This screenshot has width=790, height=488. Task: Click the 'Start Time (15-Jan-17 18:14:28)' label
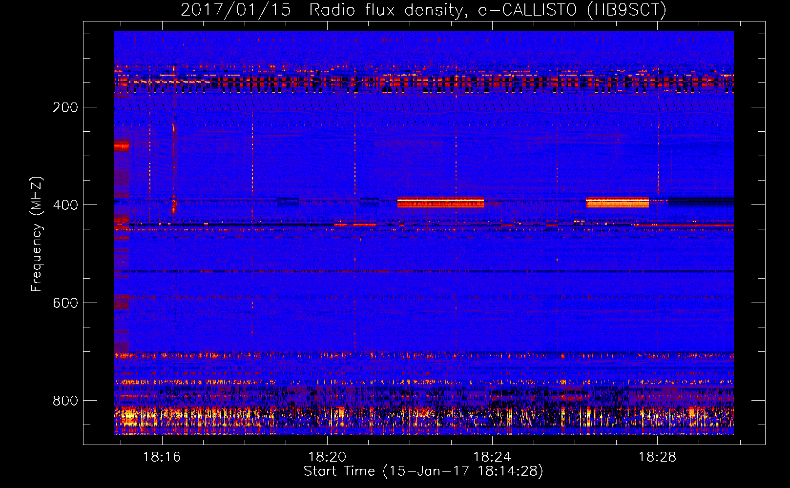[x=423, y=471]
